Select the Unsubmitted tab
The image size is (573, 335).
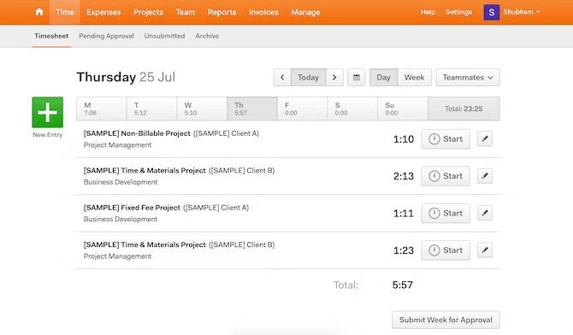(164, 36)
